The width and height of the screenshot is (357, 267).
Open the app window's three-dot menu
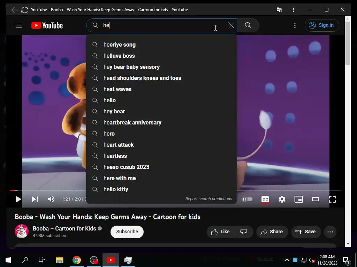[293, 10]
